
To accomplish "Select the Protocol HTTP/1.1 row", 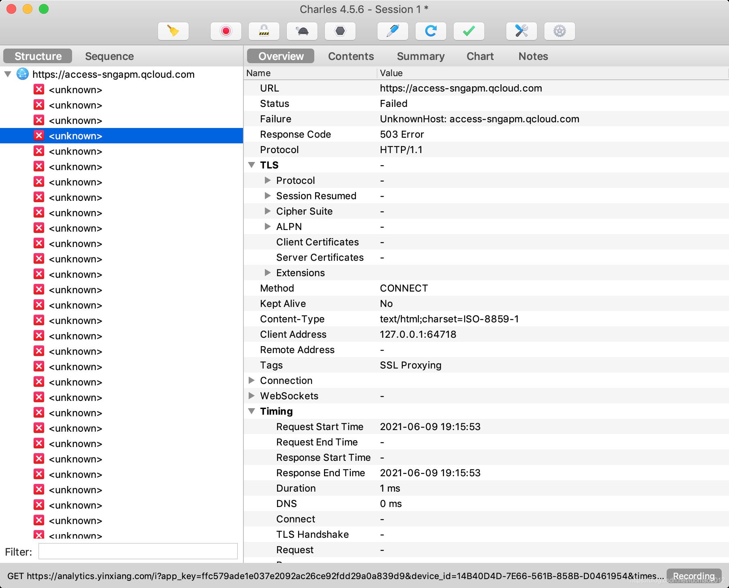I will (486, 149).
